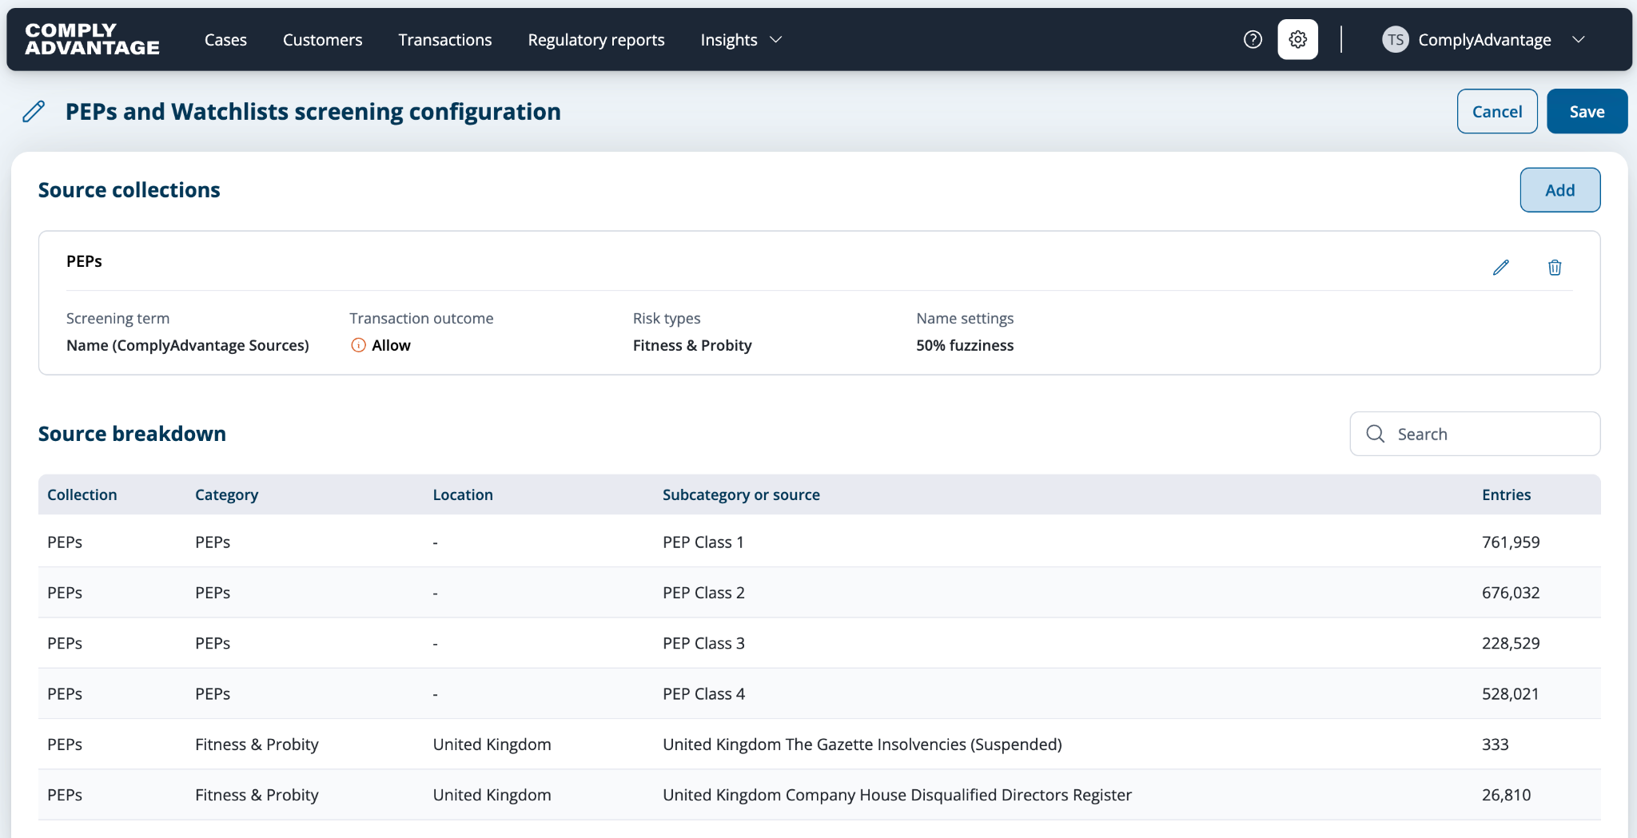Image resolution: width=1637 pixels, height=838 pixels.
Task: Click the Fitness & Probity risk type value
Action: (692, 345)
